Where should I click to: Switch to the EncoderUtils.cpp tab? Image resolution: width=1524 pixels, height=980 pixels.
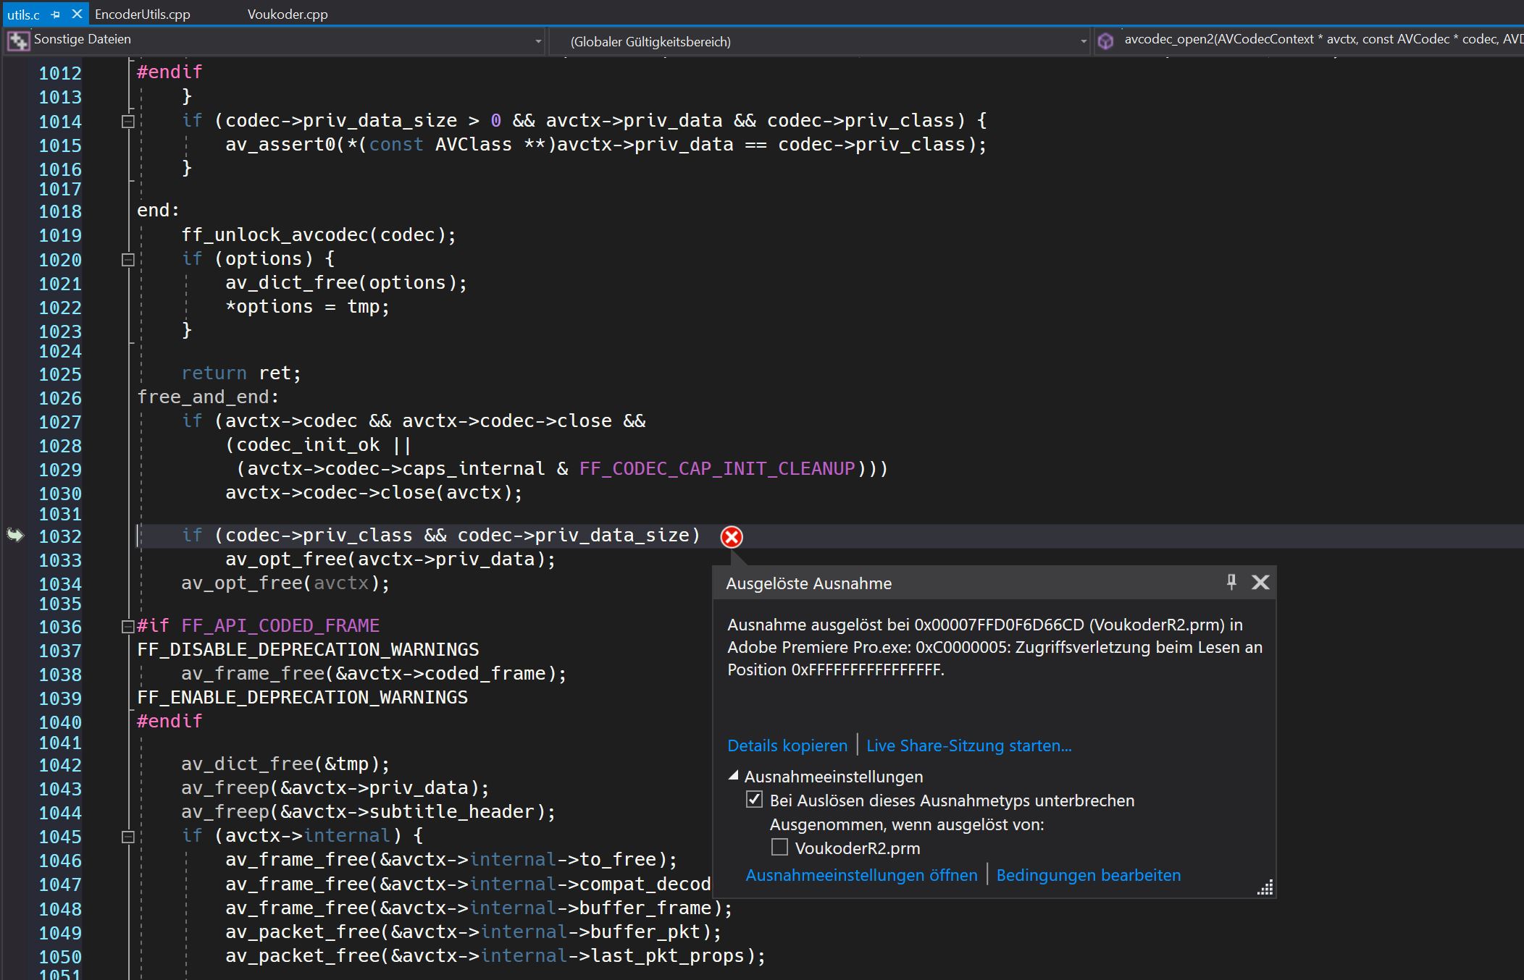click(143, 14)
